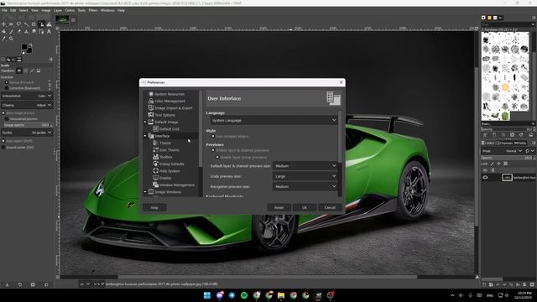Select the Move tool in toolbox

(3, 24)
